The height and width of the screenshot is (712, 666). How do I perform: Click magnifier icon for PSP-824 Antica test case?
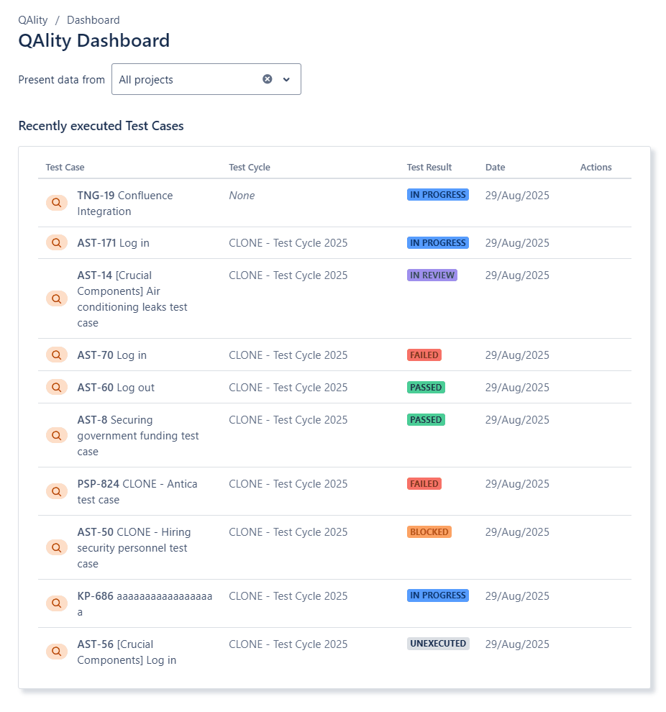[x=57, y=492]
